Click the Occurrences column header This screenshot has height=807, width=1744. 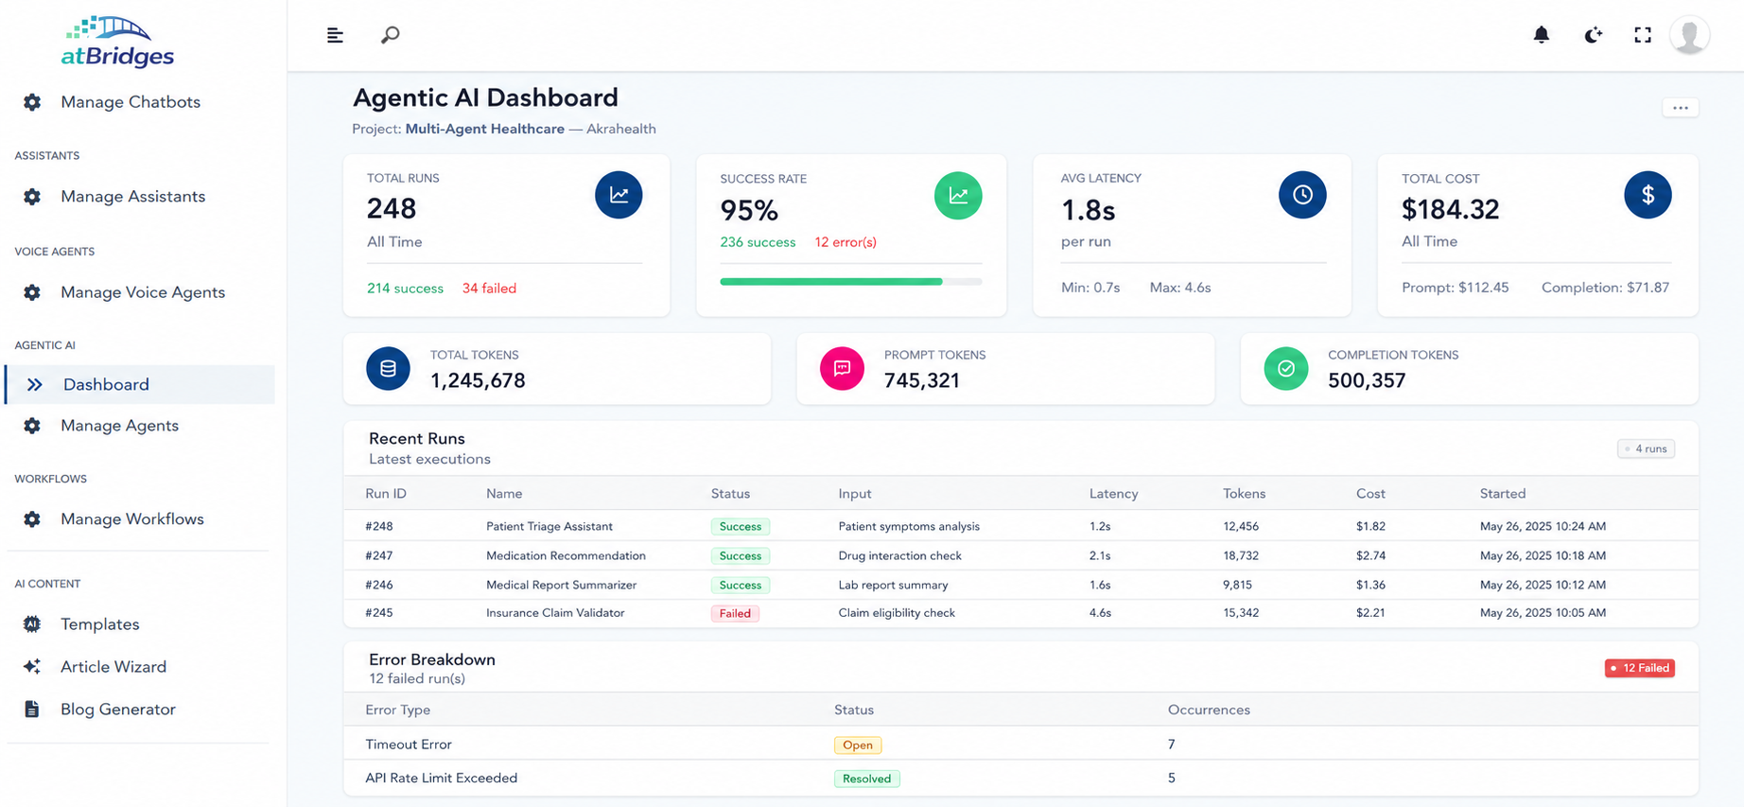1209,710
